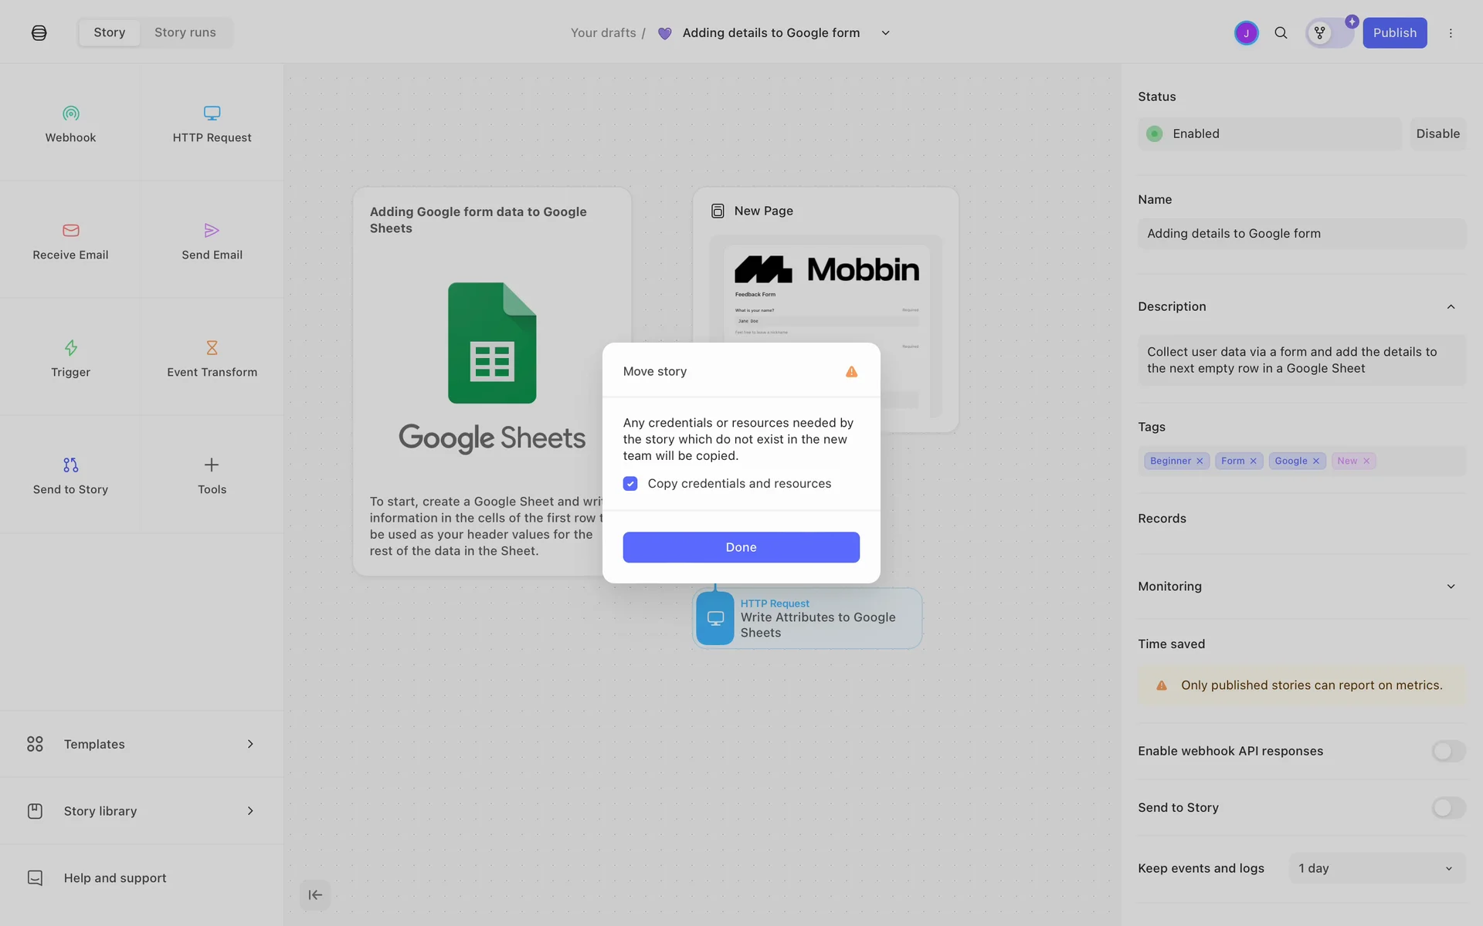Screen dimensions: 1483x926
Task: Click the Done button in dialog
Action: click(741, 547)
